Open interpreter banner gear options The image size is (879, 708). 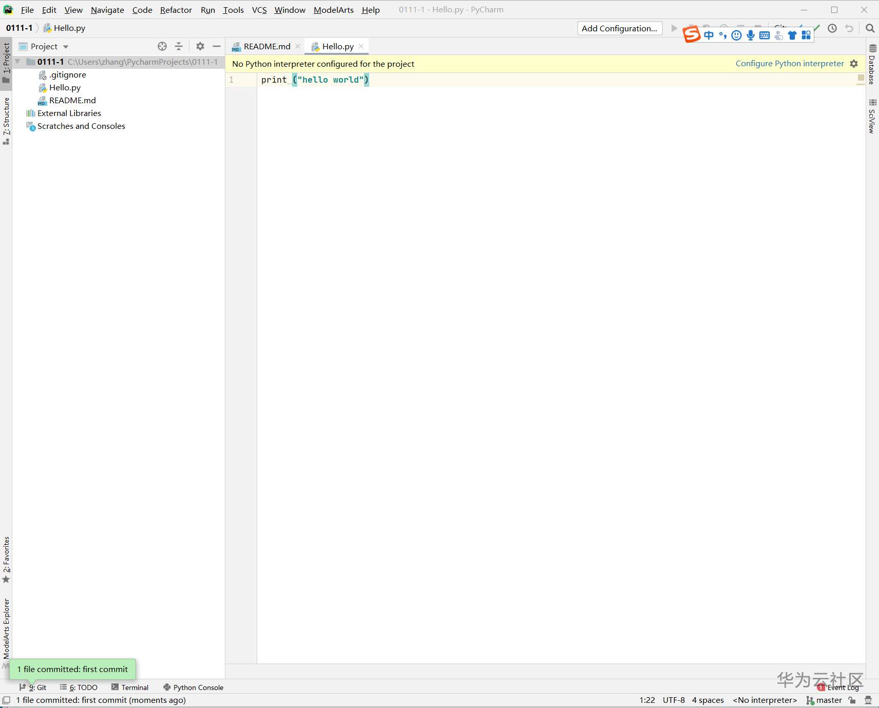[x=854, y=64]
